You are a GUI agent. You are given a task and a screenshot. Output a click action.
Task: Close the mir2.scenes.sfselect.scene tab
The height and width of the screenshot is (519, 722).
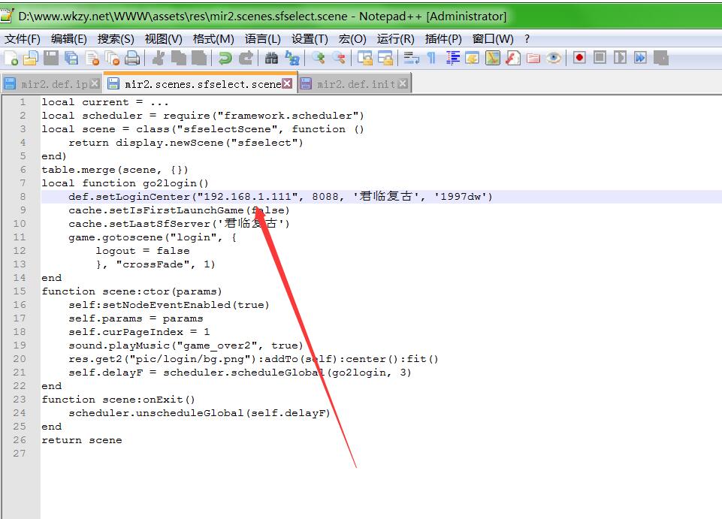click(x=287, y=83)
